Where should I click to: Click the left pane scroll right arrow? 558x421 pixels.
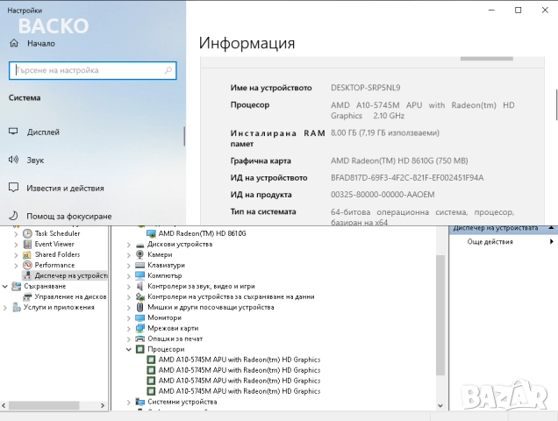pos(103,405)
